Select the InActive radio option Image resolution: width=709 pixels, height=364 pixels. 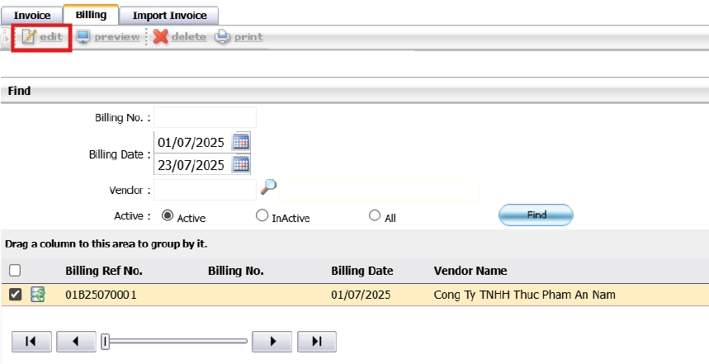262,215
